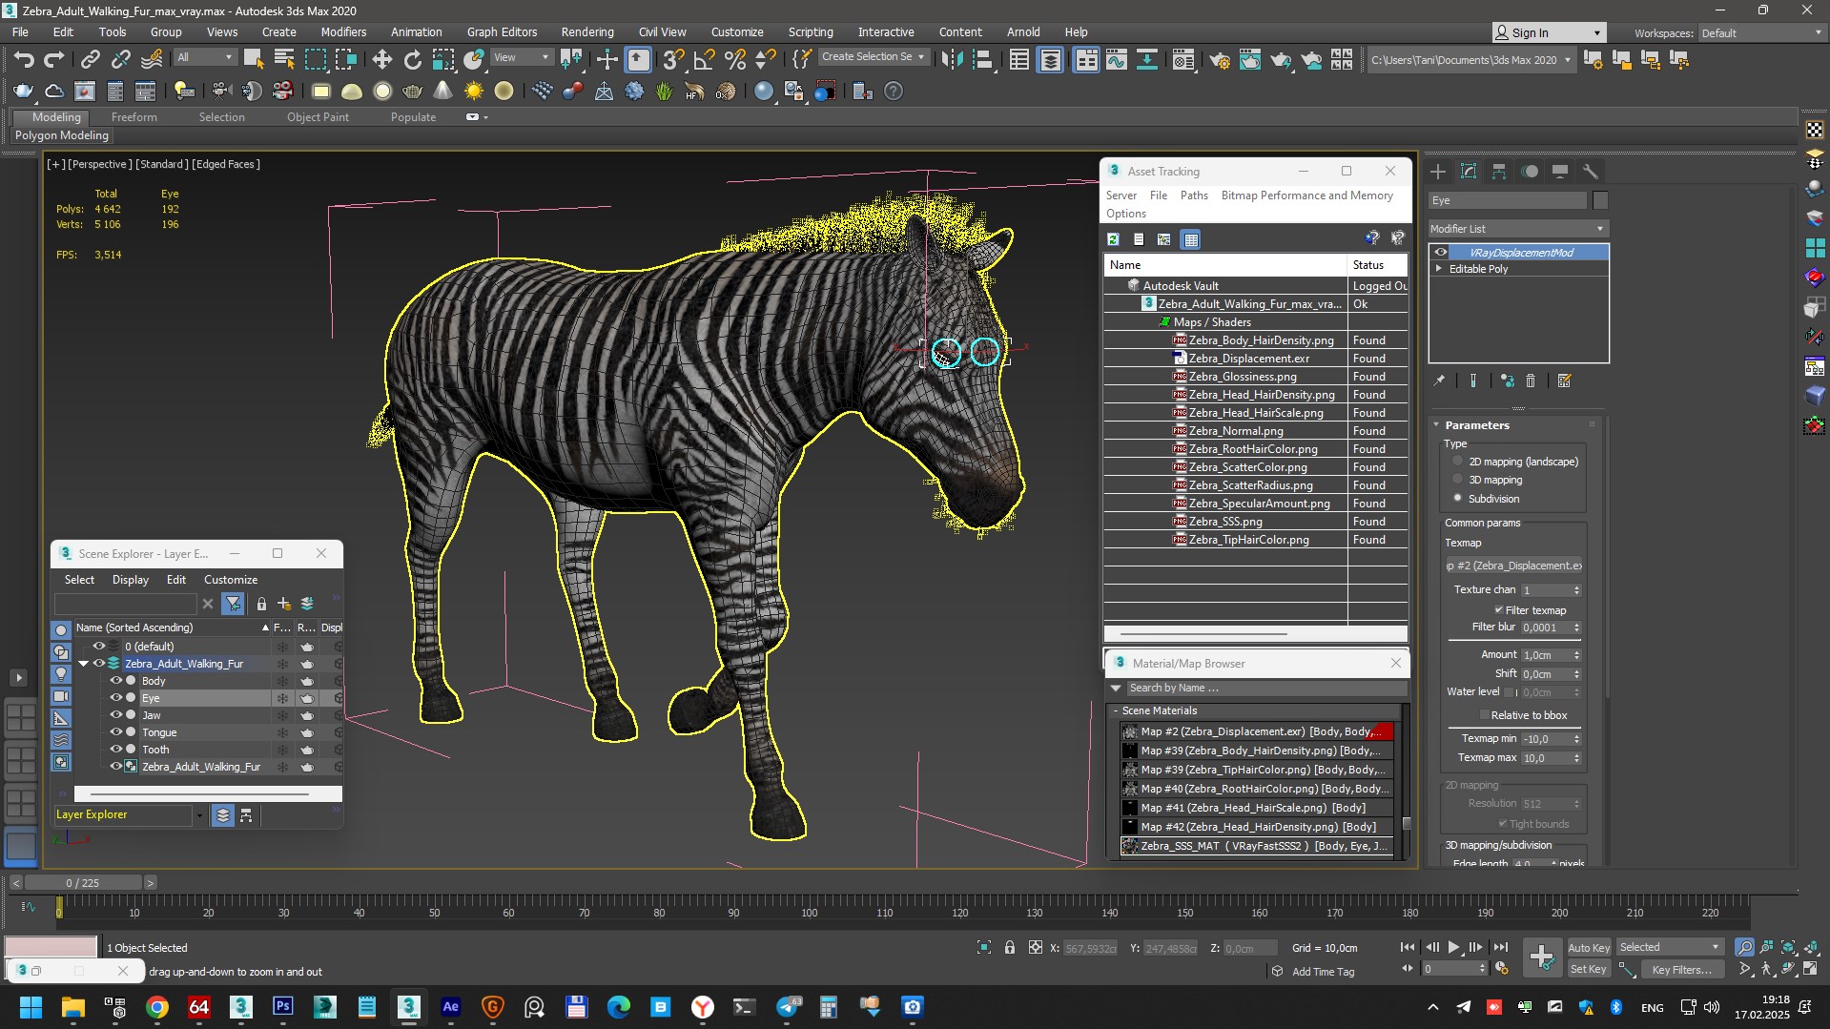Open the Key Filters button
Image resolution: width=1830 pixels, height=1029 pixels.
(1682, 970)
